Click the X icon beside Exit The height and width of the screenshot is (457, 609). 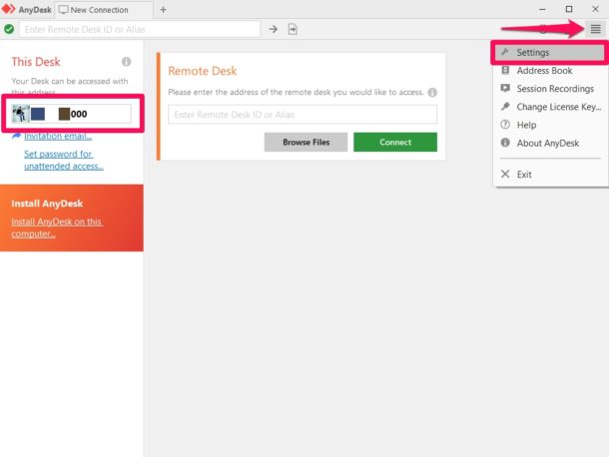point(505,174)
